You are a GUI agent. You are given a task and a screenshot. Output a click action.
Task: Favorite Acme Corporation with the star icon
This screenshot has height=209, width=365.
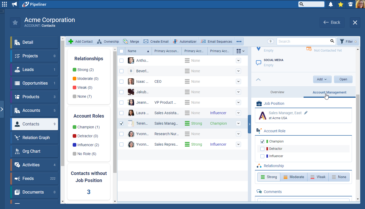[15, 23]
